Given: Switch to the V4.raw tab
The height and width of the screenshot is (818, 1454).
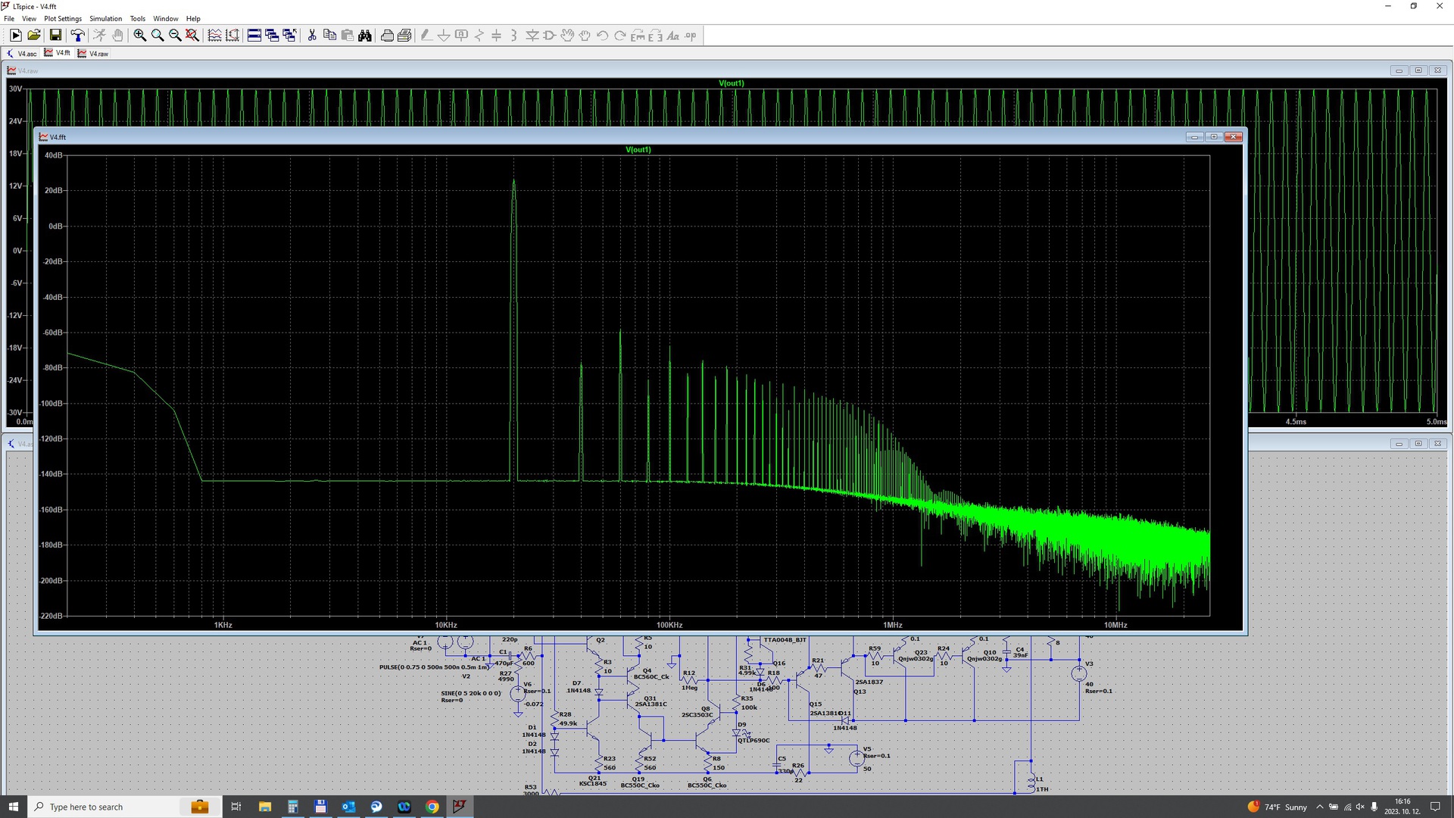Looking at the screenshot, I should click(x=93, y=54).
